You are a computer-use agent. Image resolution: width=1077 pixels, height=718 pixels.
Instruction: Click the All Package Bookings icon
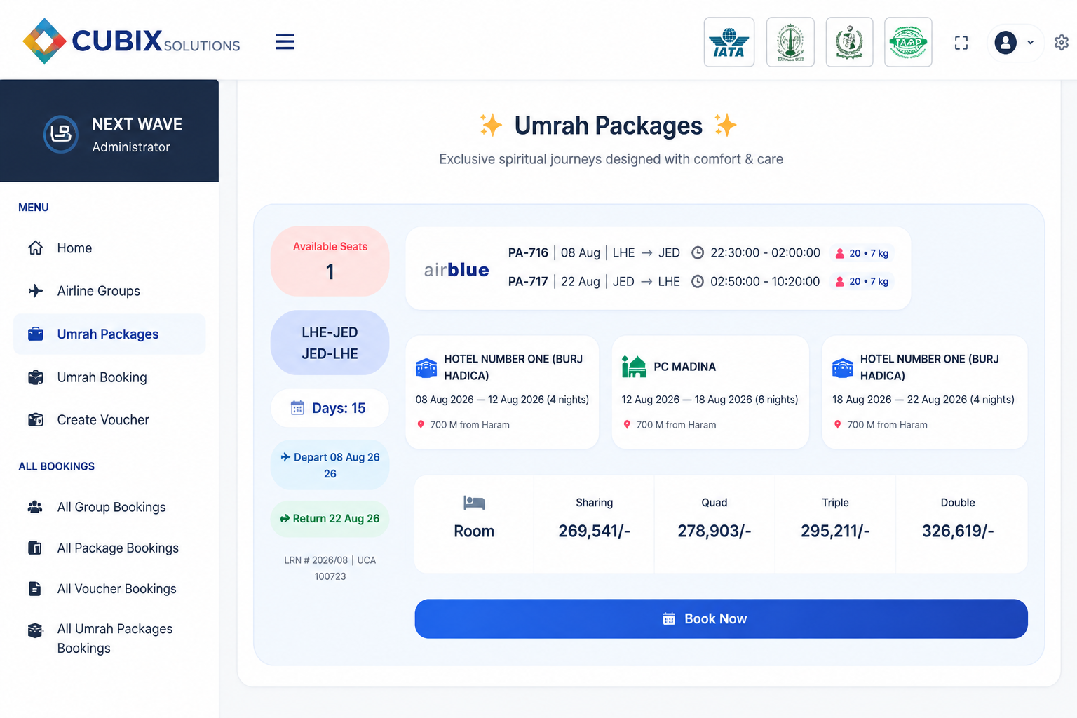coord(34,548)
